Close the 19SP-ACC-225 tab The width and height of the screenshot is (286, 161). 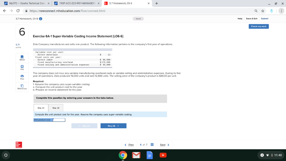(99, 3)
